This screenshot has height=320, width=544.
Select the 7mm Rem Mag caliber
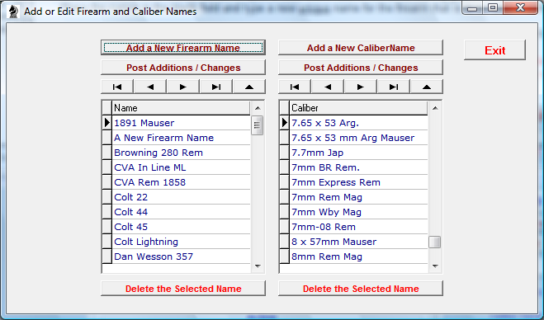click(x=358, y=197)
